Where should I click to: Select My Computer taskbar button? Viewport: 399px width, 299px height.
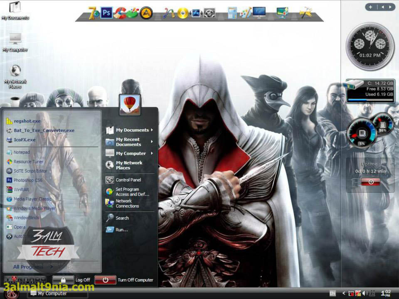pyautogui.click(x=57, y=294)
